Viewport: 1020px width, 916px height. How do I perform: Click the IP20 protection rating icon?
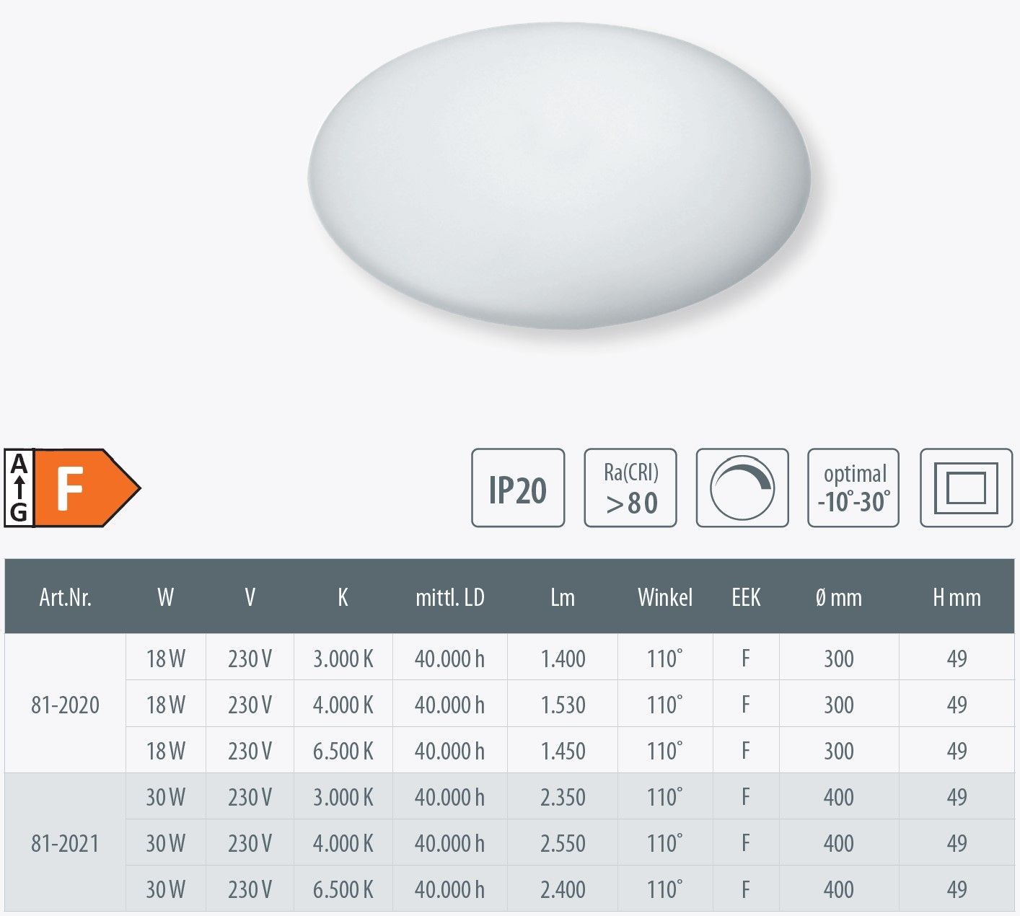(x=518, y=488)
